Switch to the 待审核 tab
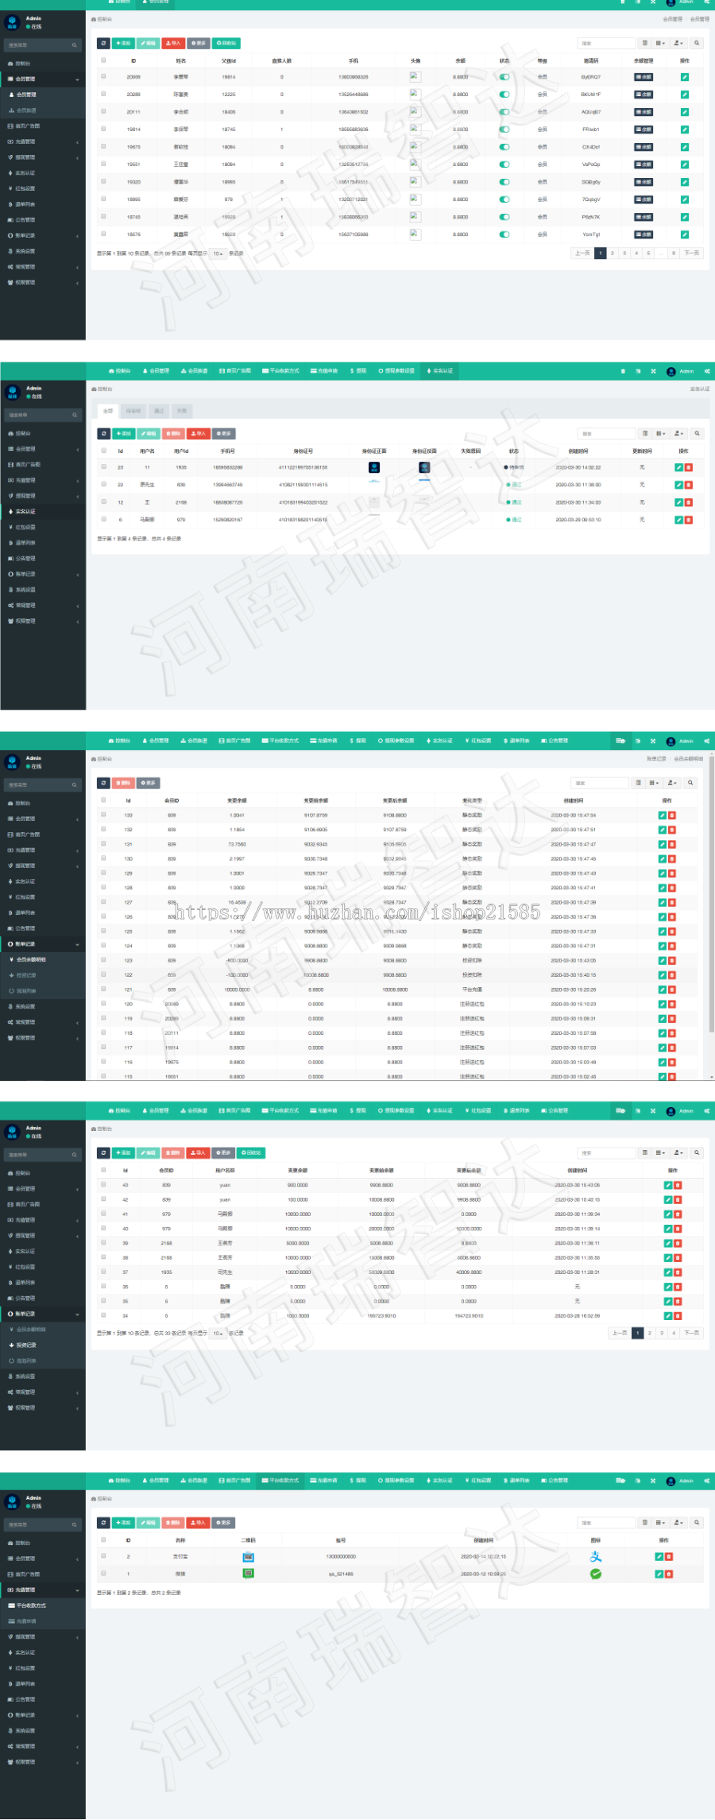The height and width of the screenshot is (1820, 715). click(x=133, y=411)
